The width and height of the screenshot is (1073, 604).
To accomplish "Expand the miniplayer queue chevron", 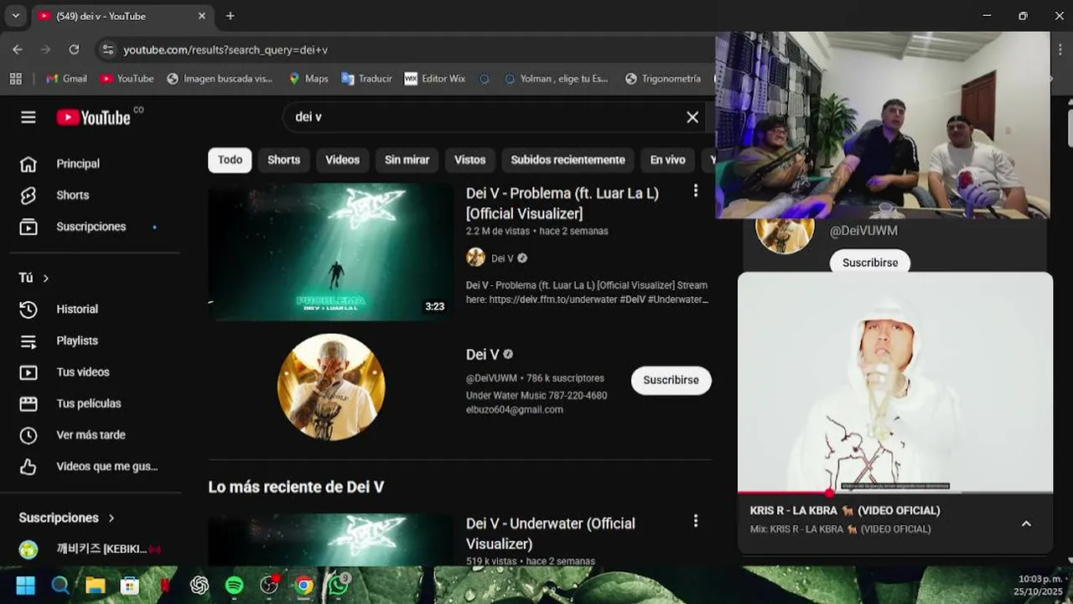I will [1026, 523].
